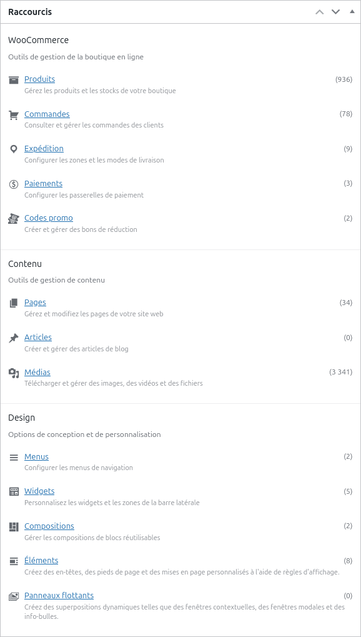Open the Médias link

[x=37, y=372]
